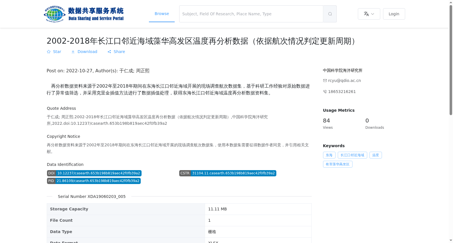Click the 11.11 MB storage capacity value
The height and width of the screenshot is (243, 453).
pyautogui.click(x=217, y=209)
